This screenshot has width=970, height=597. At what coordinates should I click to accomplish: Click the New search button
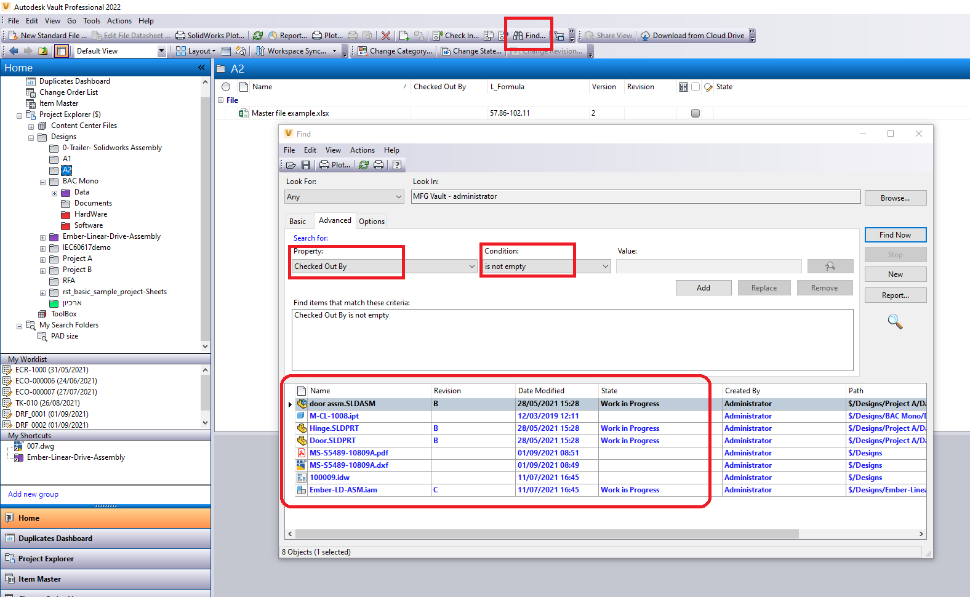pyautogui.click(x=895, y=274)
